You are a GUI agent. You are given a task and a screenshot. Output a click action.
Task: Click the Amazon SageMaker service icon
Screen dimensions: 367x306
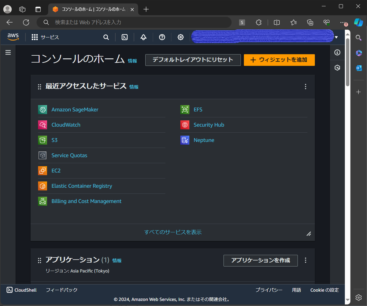pyautogui.click(x=43, y=109)
